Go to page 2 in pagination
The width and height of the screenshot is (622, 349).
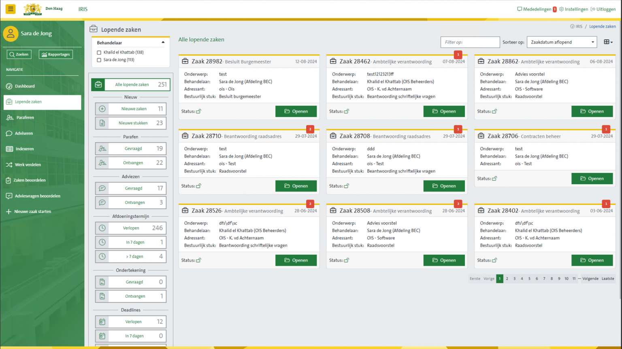pyautogui.click(x=507, y=279)
